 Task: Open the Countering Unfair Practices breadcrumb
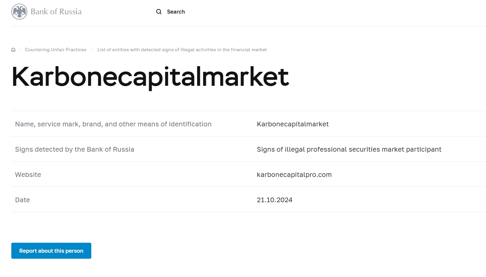click(x=56, y=50)
